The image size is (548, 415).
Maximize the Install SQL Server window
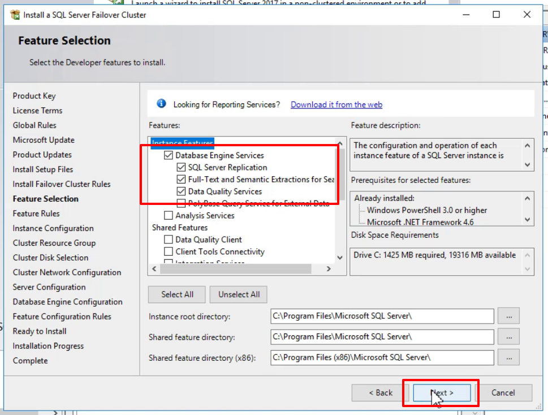[x=497, y=14]
